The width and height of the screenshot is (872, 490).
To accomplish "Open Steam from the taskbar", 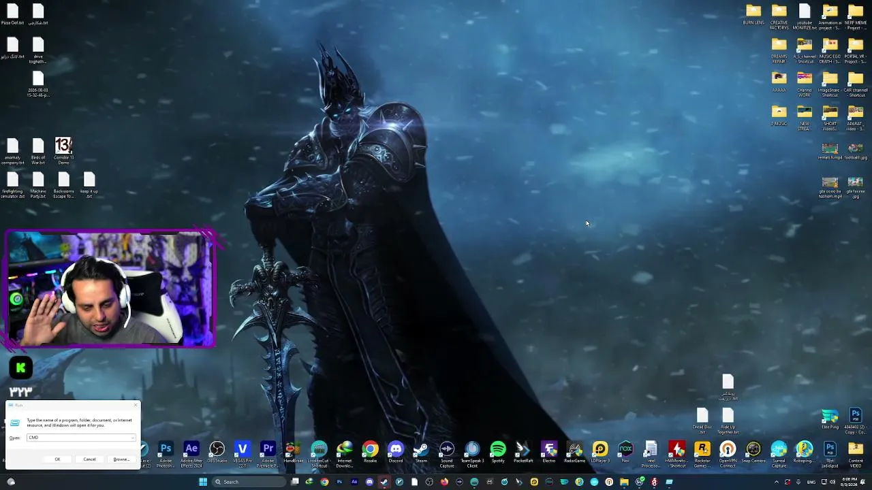I will click(384, 482).
